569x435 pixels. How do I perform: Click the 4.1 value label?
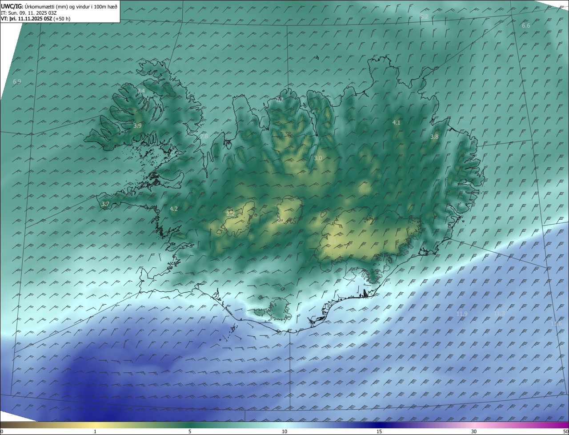click(x=397, y=122)
